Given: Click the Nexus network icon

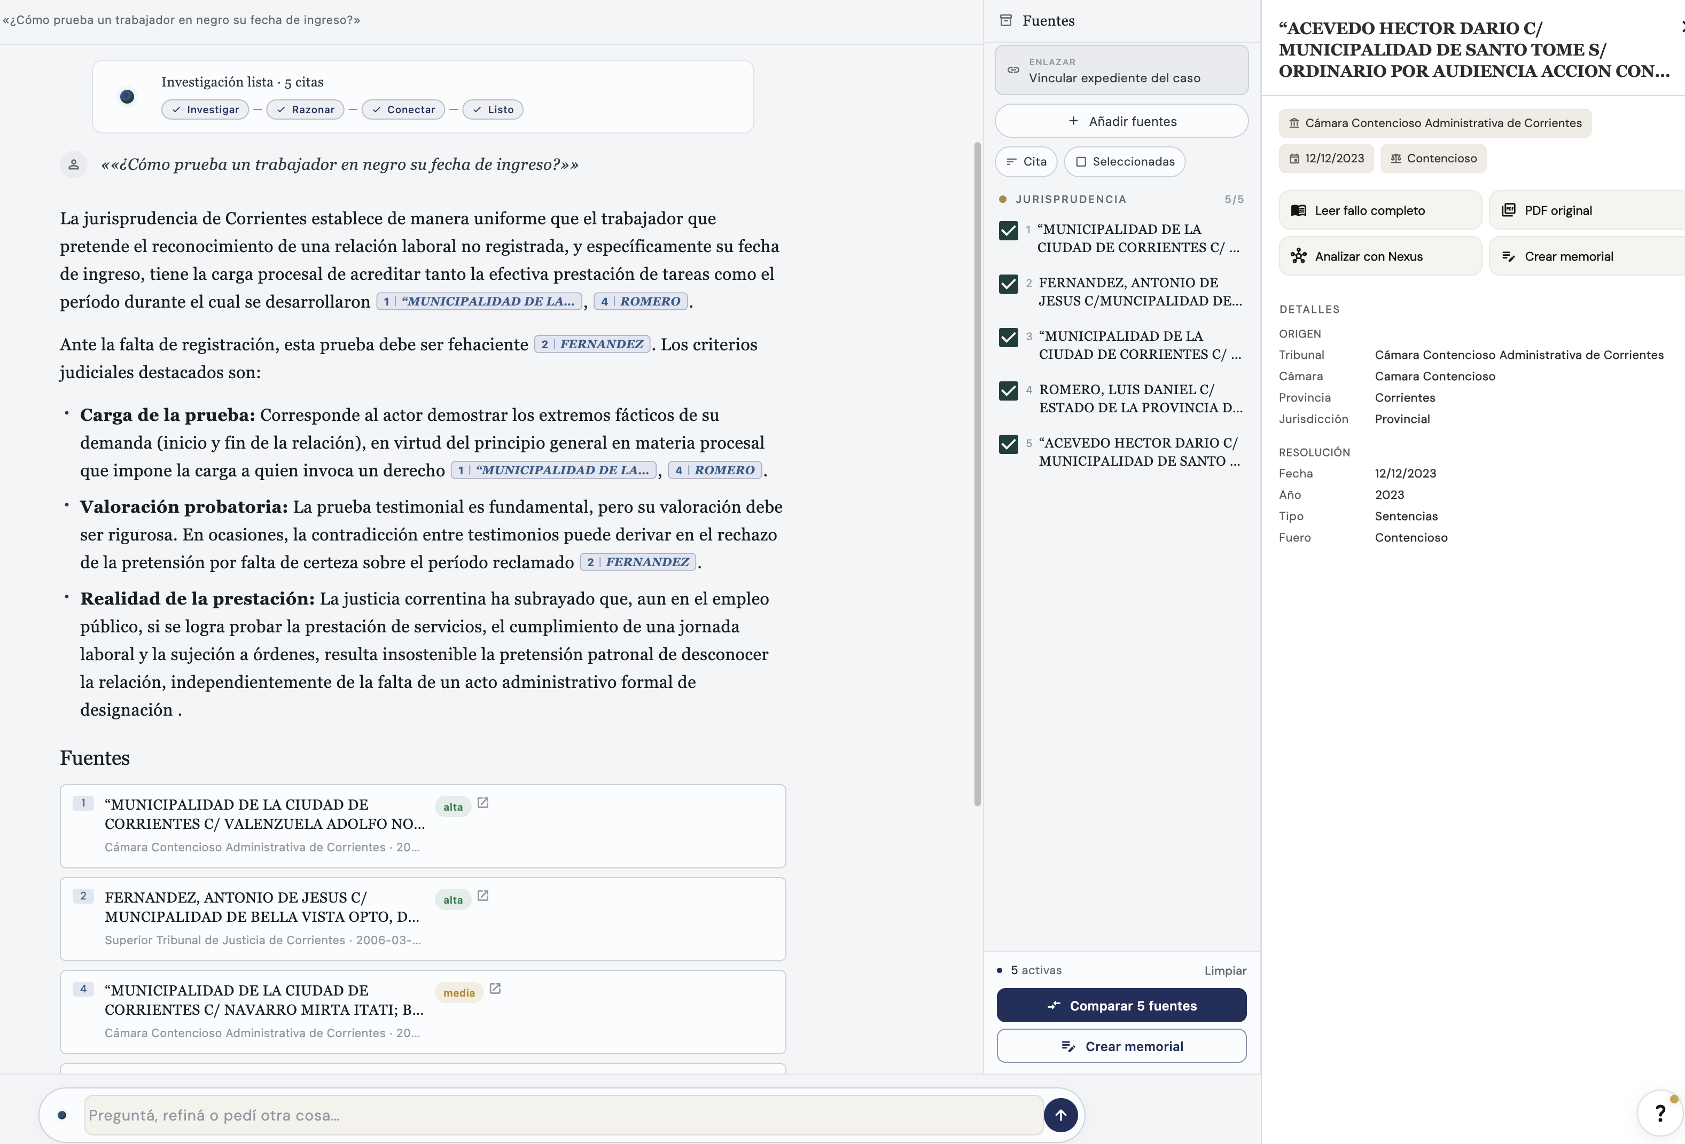Looking at the screenshot, I should coord(1299,256).
